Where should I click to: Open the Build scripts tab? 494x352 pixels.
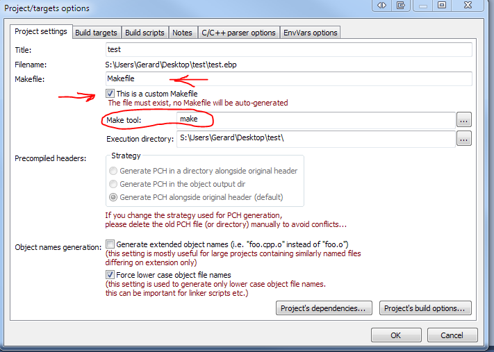click(x=145, y=33)
